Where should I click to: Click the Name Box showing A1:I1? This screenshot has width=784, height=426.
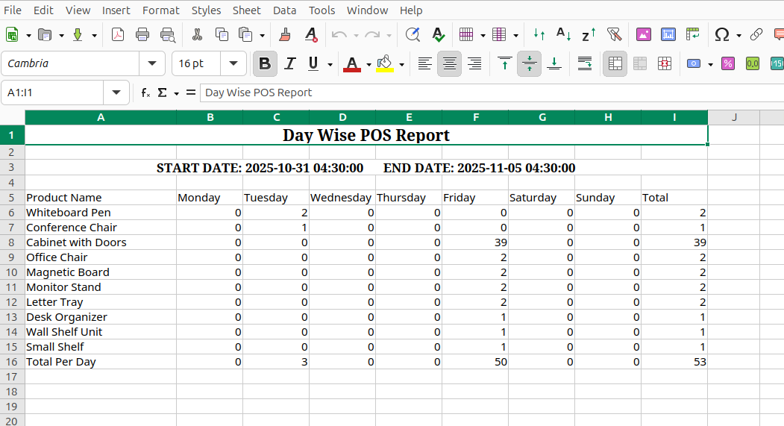point(52,93)
